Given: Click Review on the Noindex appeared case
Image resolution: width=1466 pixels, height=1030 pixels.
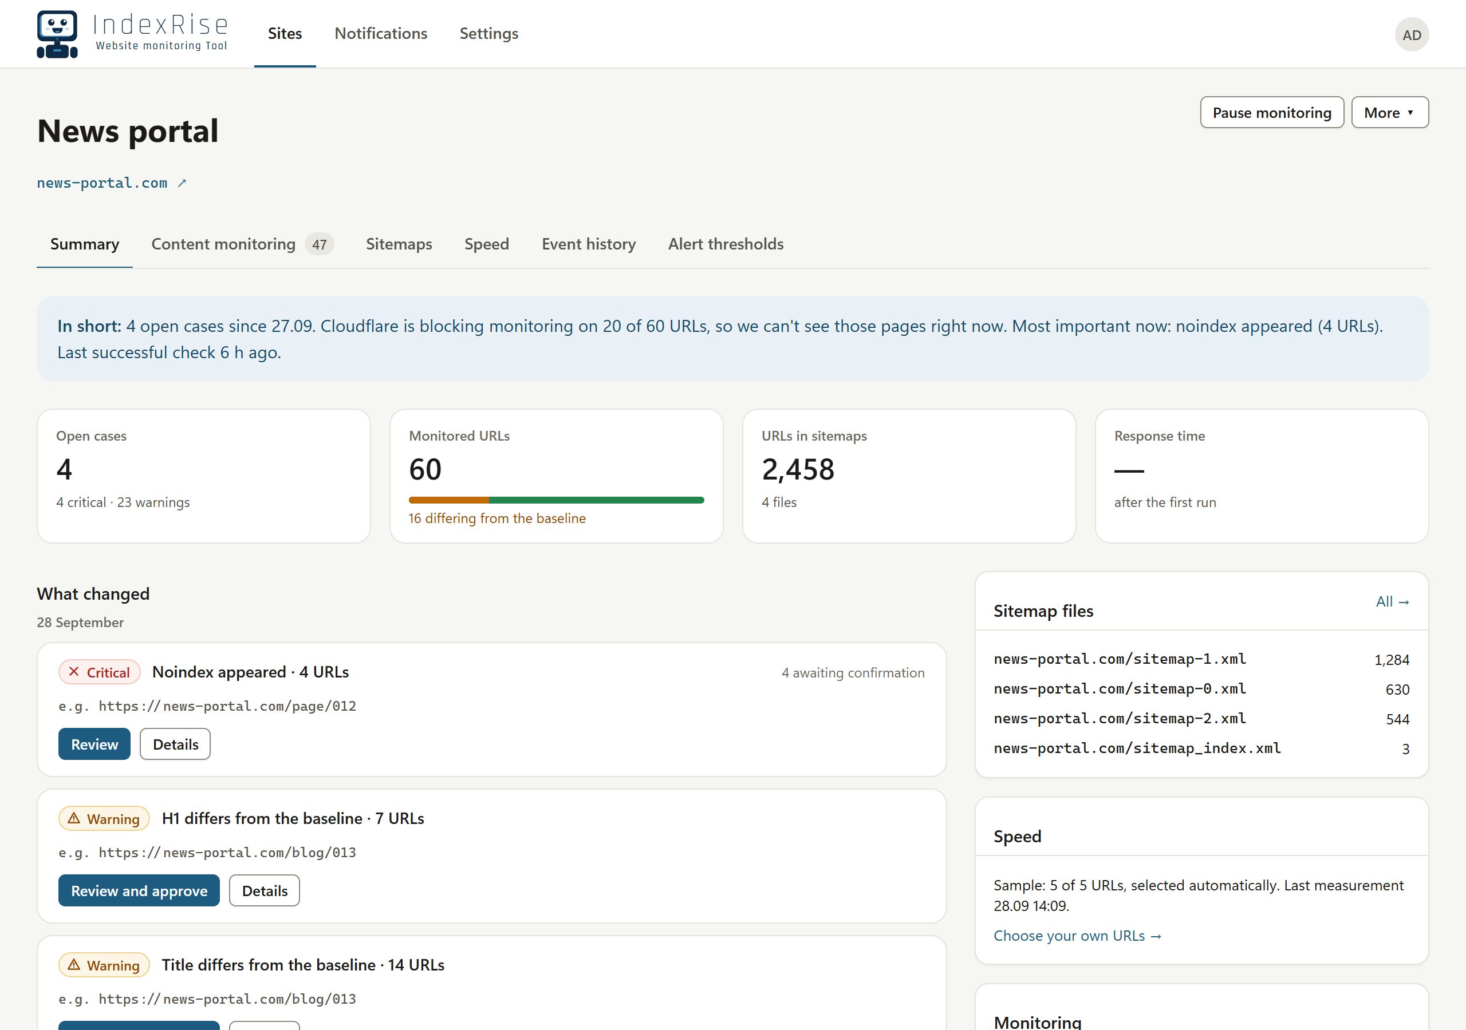Looking at the screenshot, I should [94, 744].
